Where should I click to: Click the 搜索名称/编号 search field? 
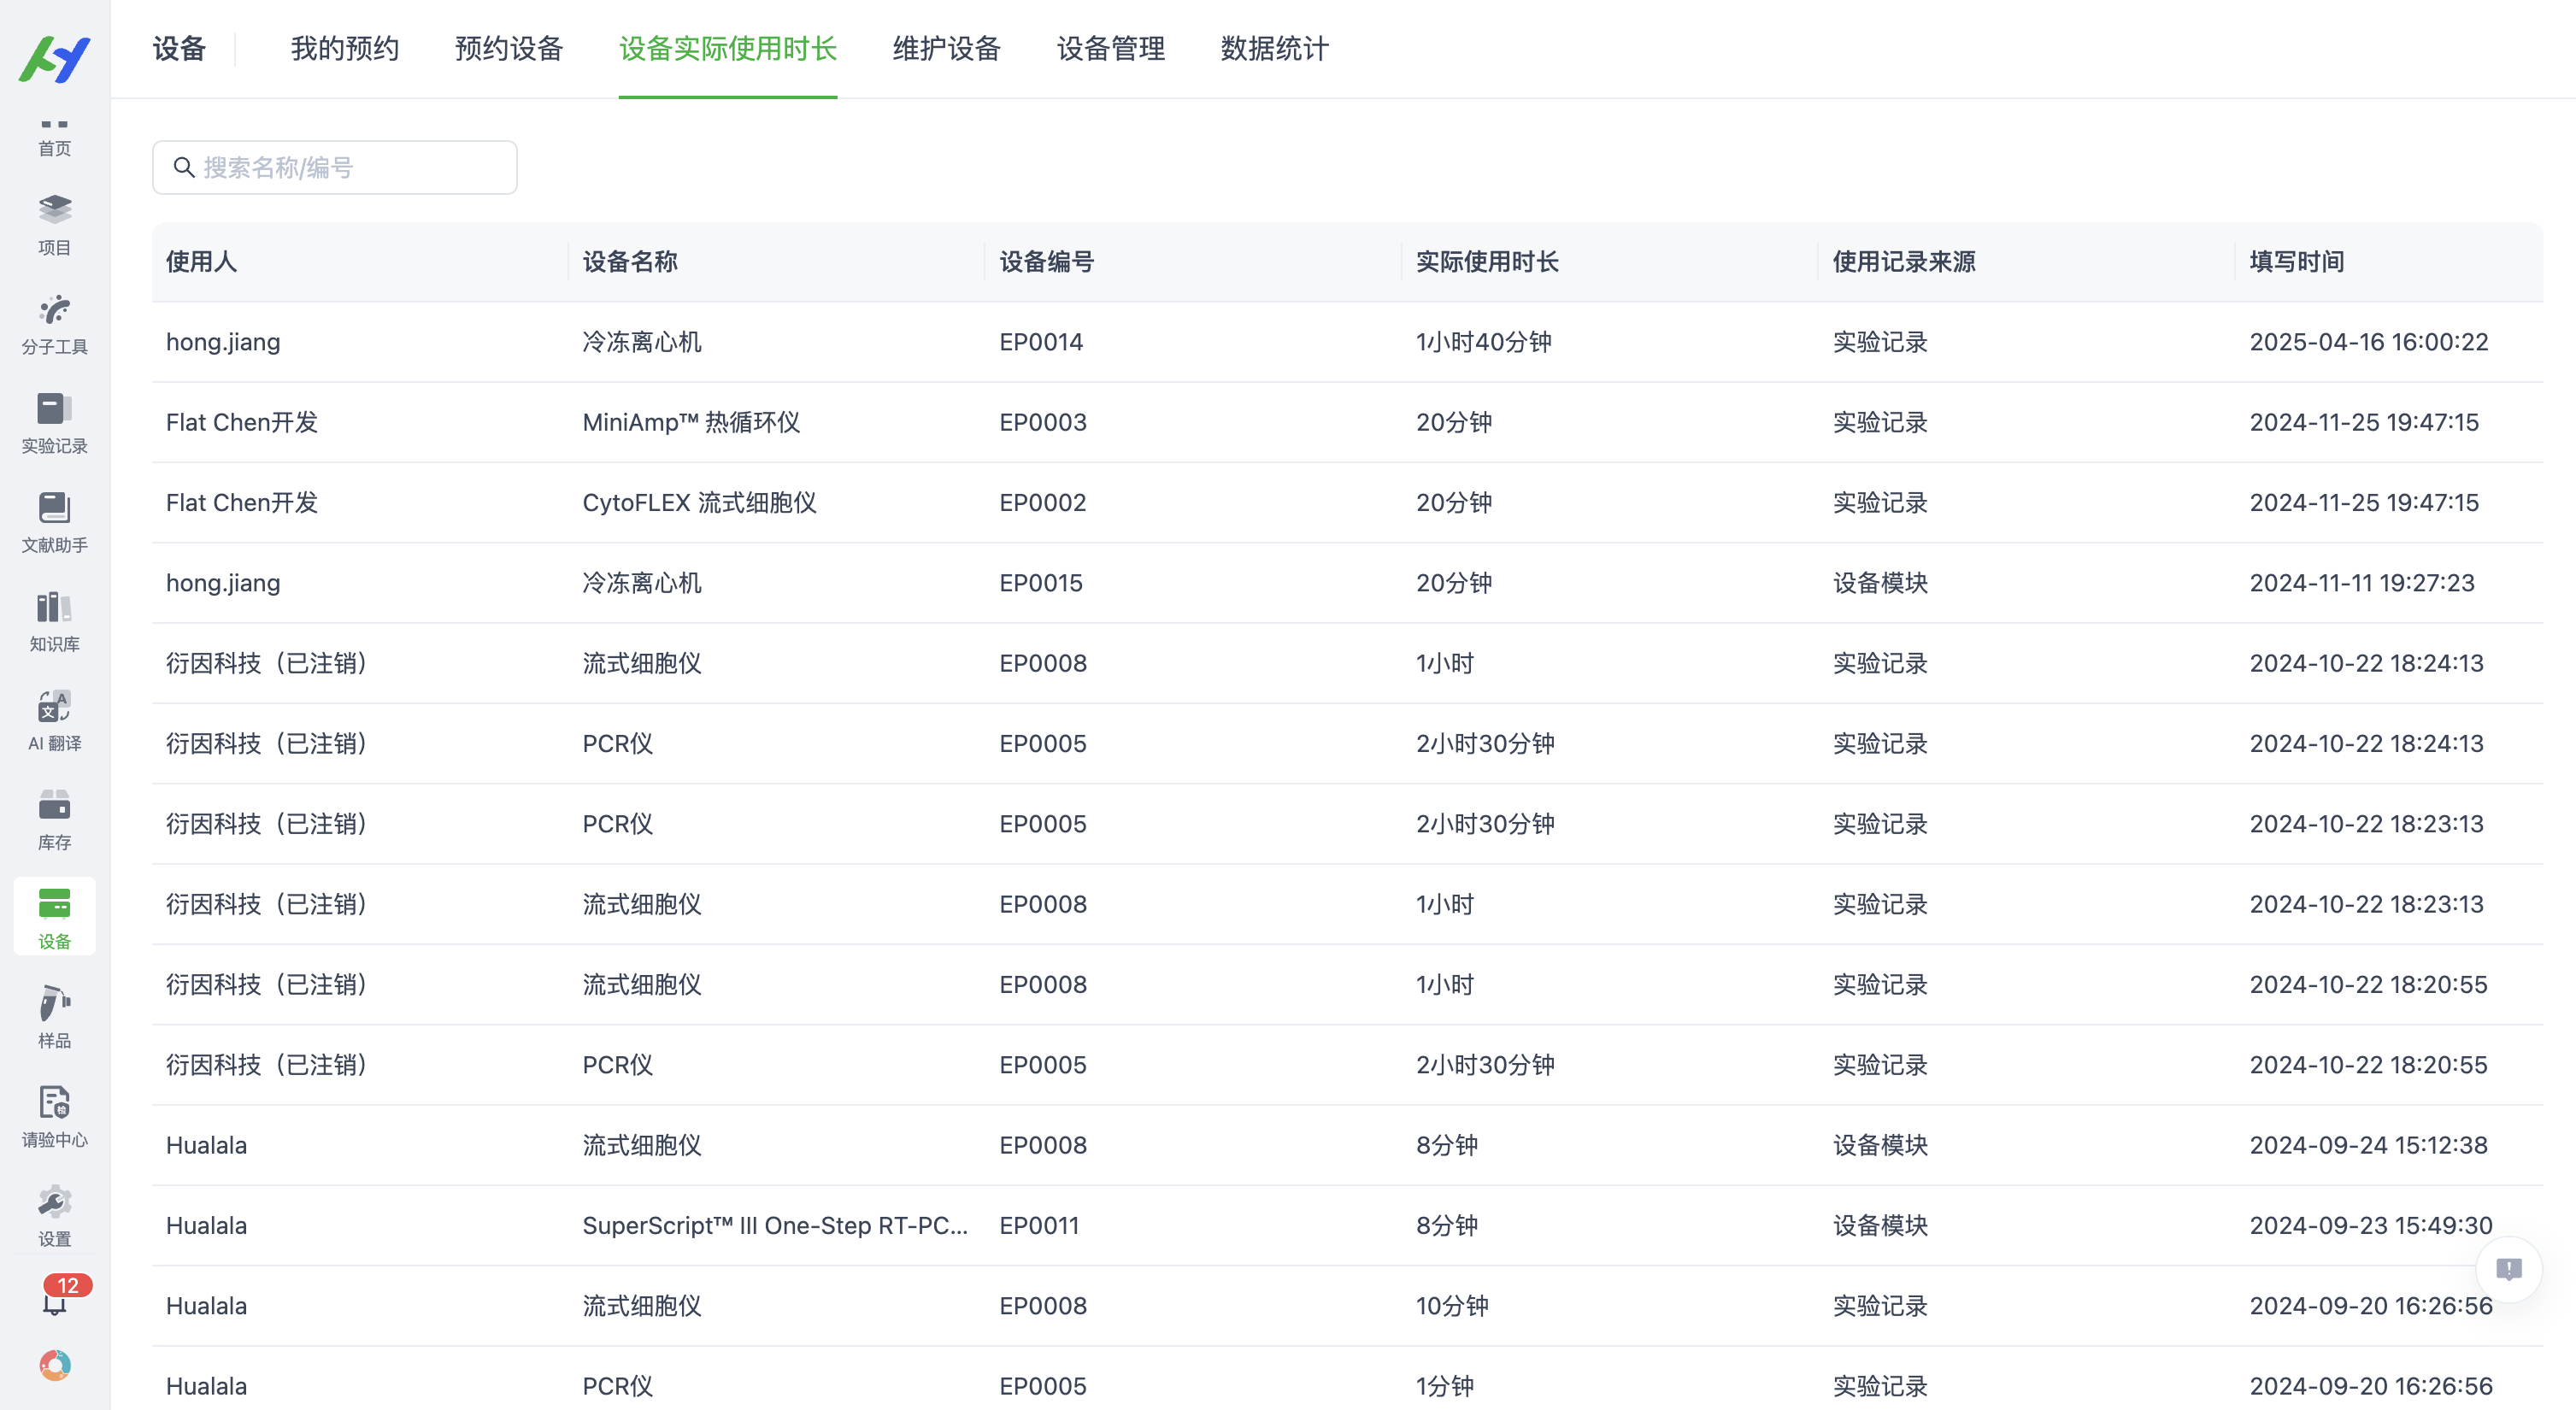pyautogui.click(x=334, y=167)
